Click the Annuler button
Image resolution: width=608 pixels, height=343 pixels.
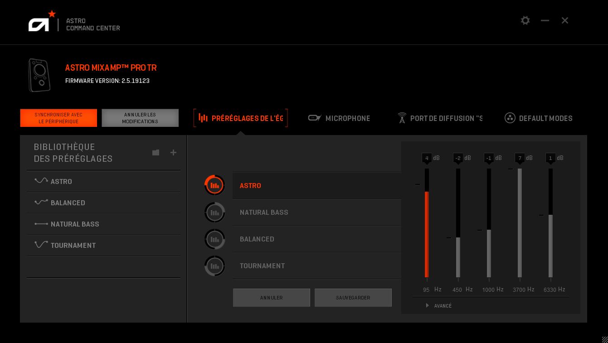[x=272, y=298]
